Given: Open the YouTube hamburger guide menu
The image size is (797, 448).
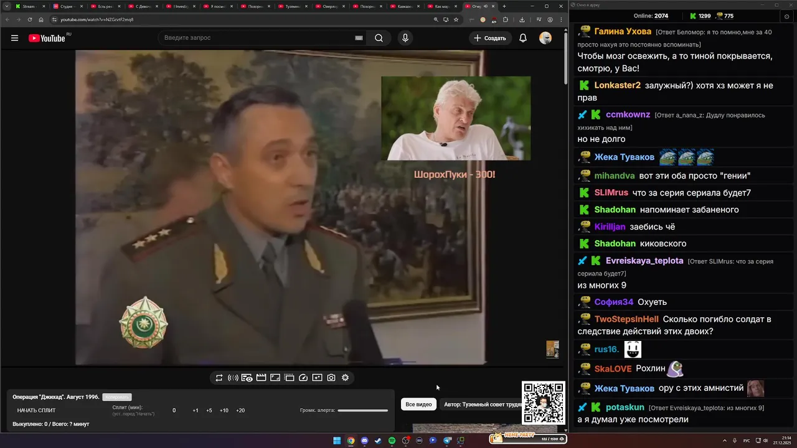Looking at the screenshot, I should (14, 38).
